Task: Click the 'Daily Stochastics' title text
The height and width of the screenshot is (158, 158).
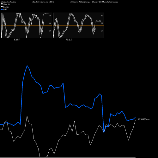Action: tap(9, 2)
